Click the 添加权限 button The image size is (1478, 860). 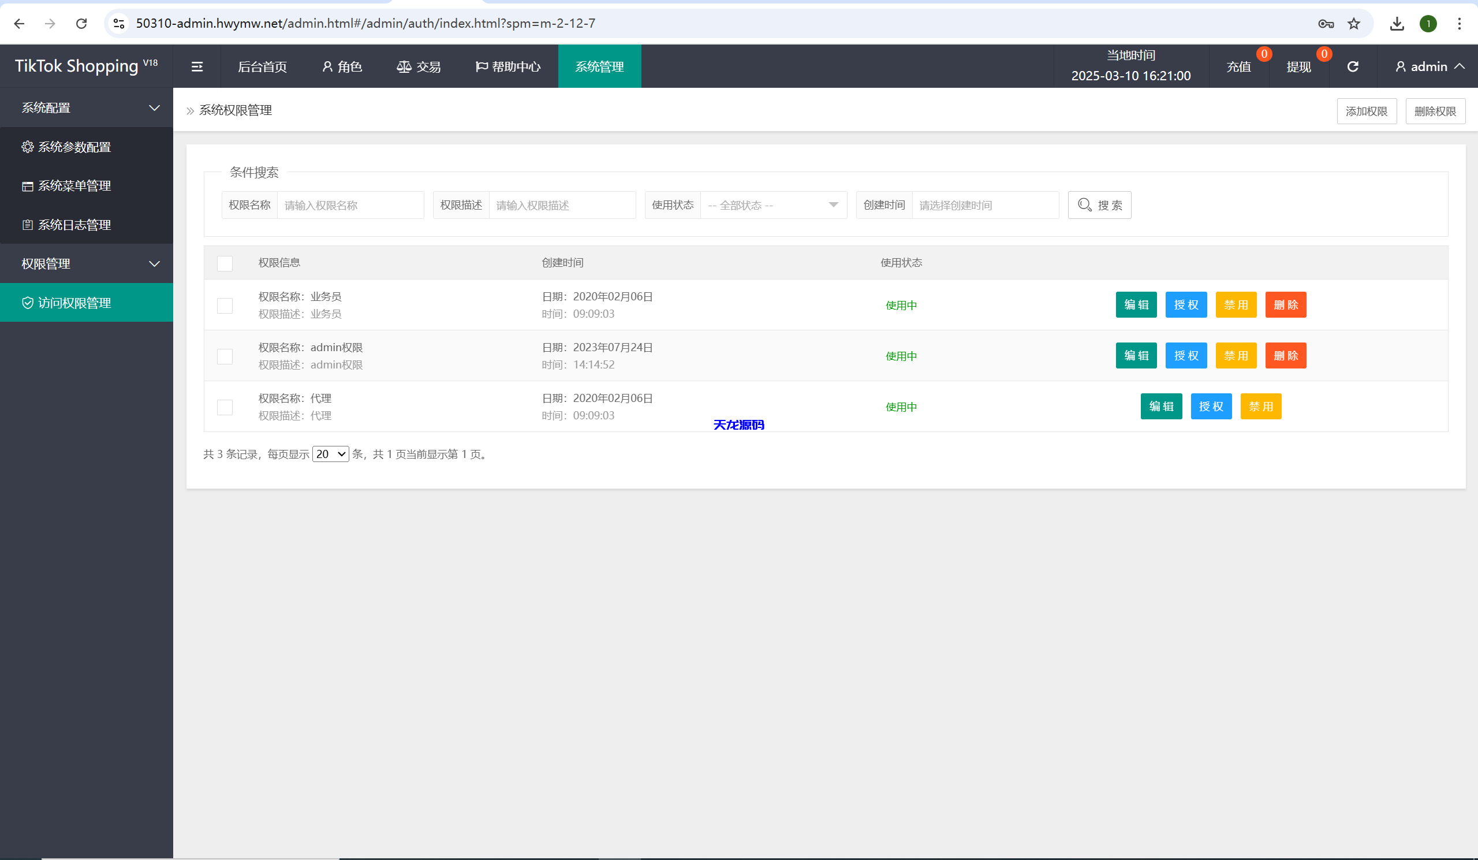click(1366, 111)
